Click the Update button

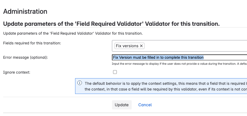[122, 105]
